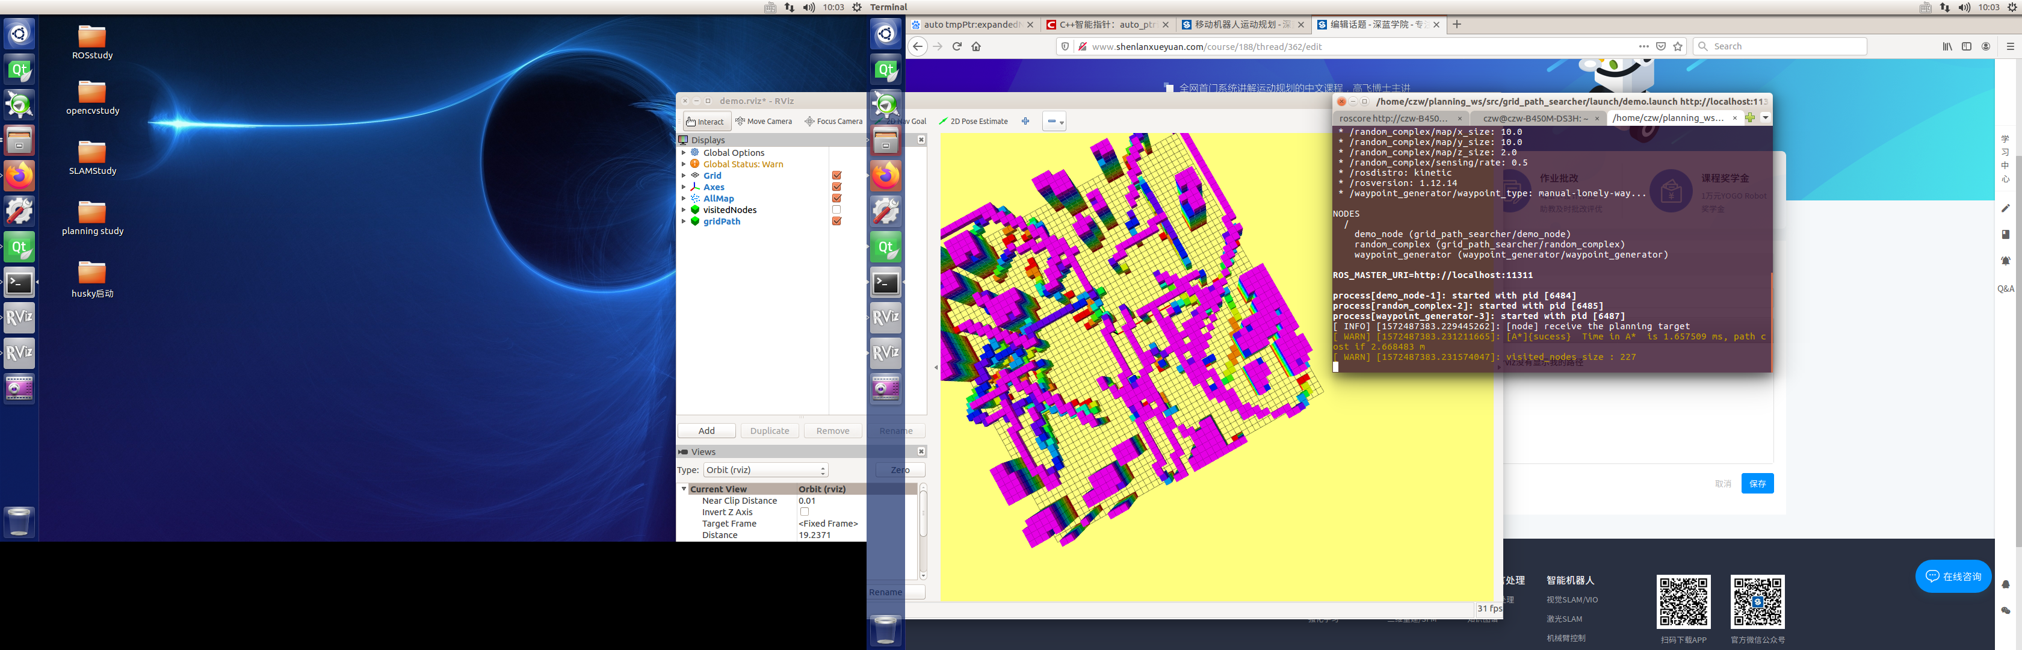Expand the AllMap display properties

tap(684, 199)
